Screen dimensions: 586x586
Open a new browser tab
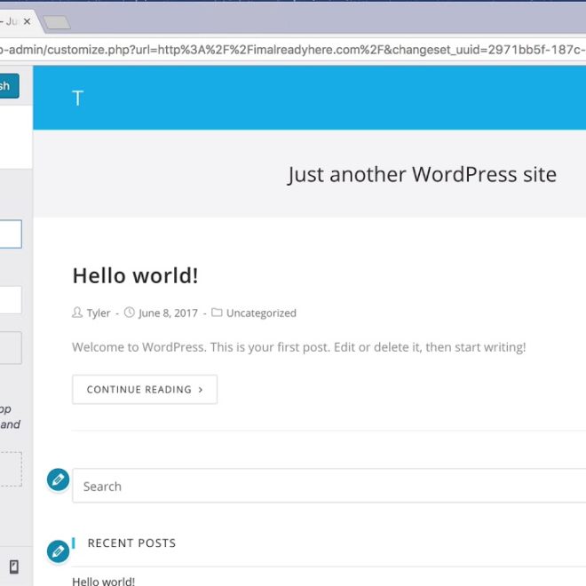(x=56, y=22)
